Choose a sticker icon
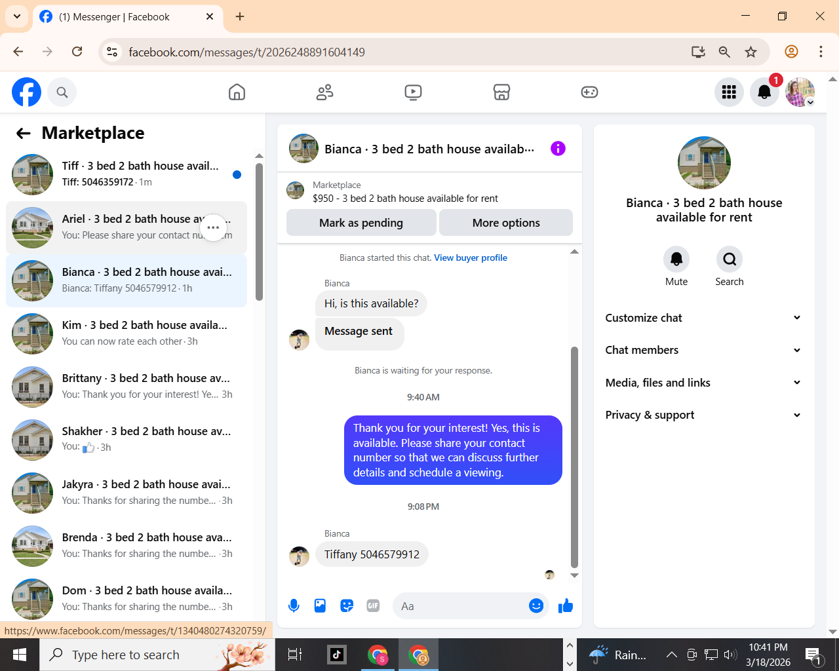This screenshot has width=839, height=671. pos(347,606)
